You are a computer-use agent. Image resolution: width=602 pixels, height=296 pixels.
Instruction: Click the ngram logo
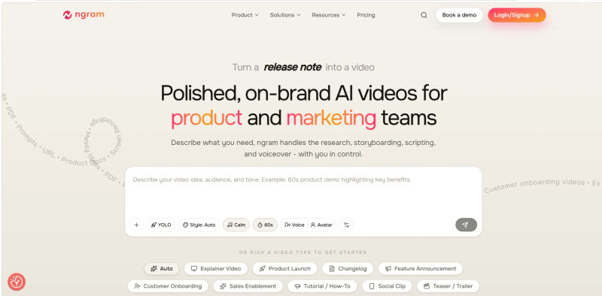click(84, 15)
